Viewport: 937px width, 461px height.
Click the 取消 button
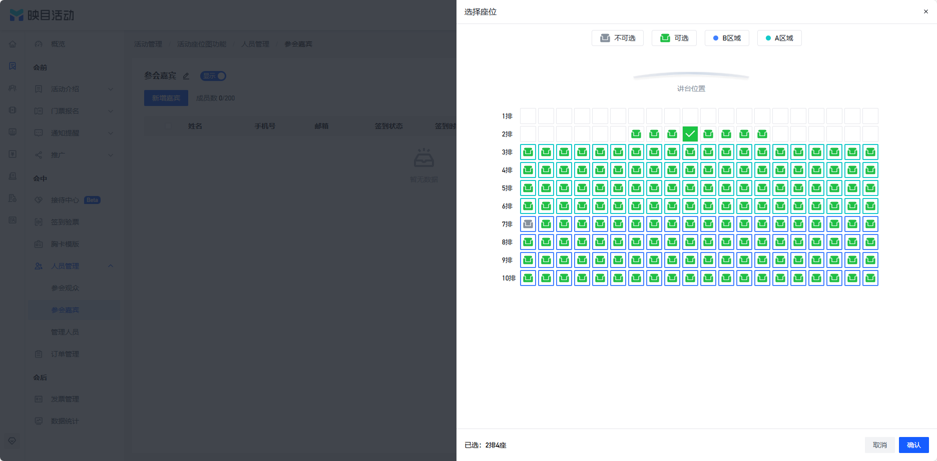point(880,445)
